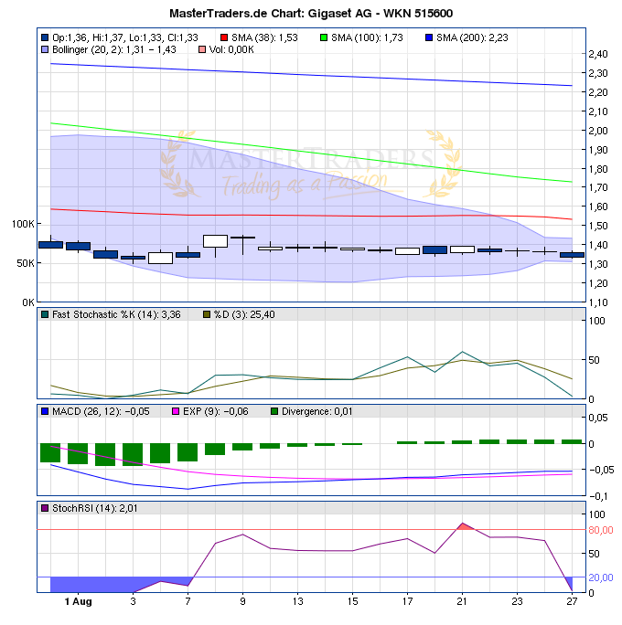Click the first dark candlestick at chart start

coord(50,245)
